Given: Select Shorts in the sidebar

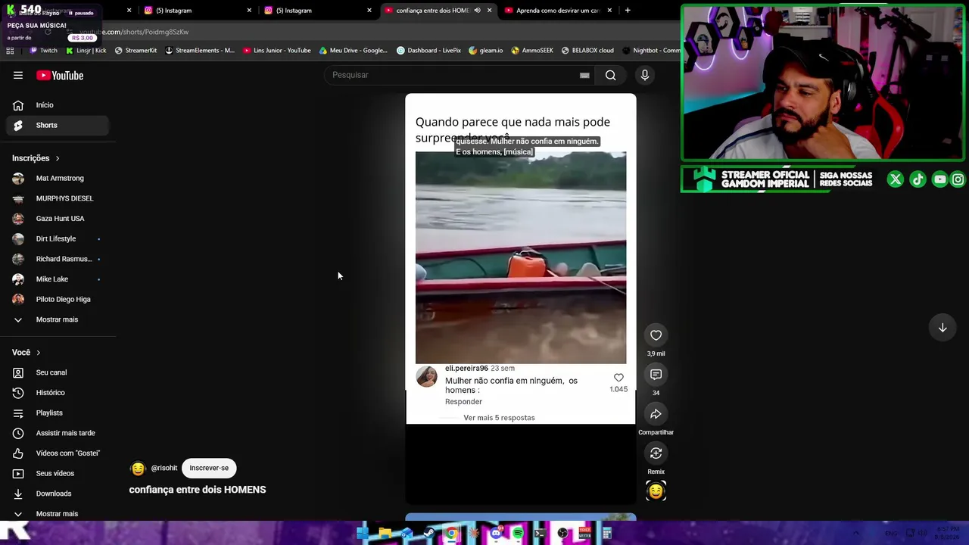Looking at the screenshot, I should tap(57, 126).
